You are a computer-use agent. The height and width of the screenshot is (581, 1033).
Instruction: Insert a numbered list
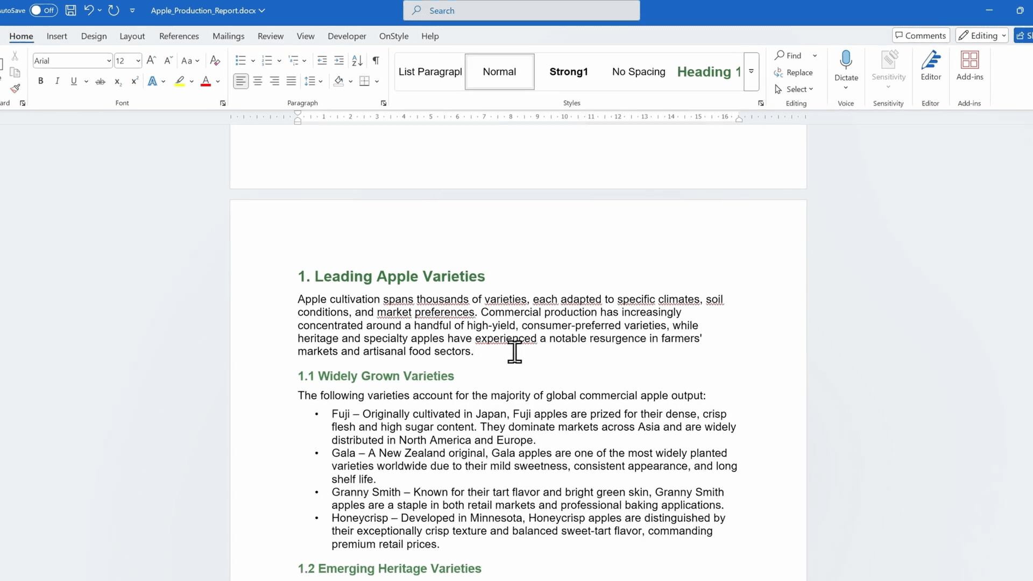click(267, 60)
